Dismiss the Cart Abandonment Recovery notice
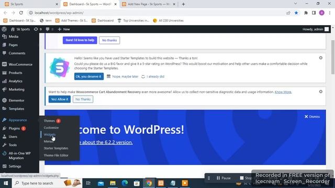335x188 pixels. click(x=321, y=92)
